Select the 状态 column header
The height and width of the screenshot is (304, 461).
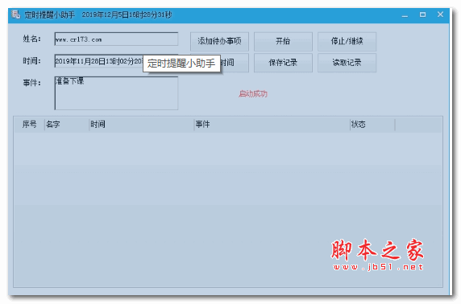372,125
